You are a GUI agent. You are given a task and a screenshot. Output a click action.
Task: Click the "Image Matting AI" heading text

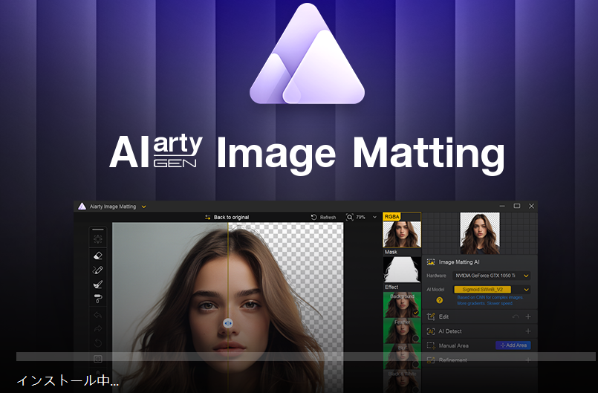(459, 262)
